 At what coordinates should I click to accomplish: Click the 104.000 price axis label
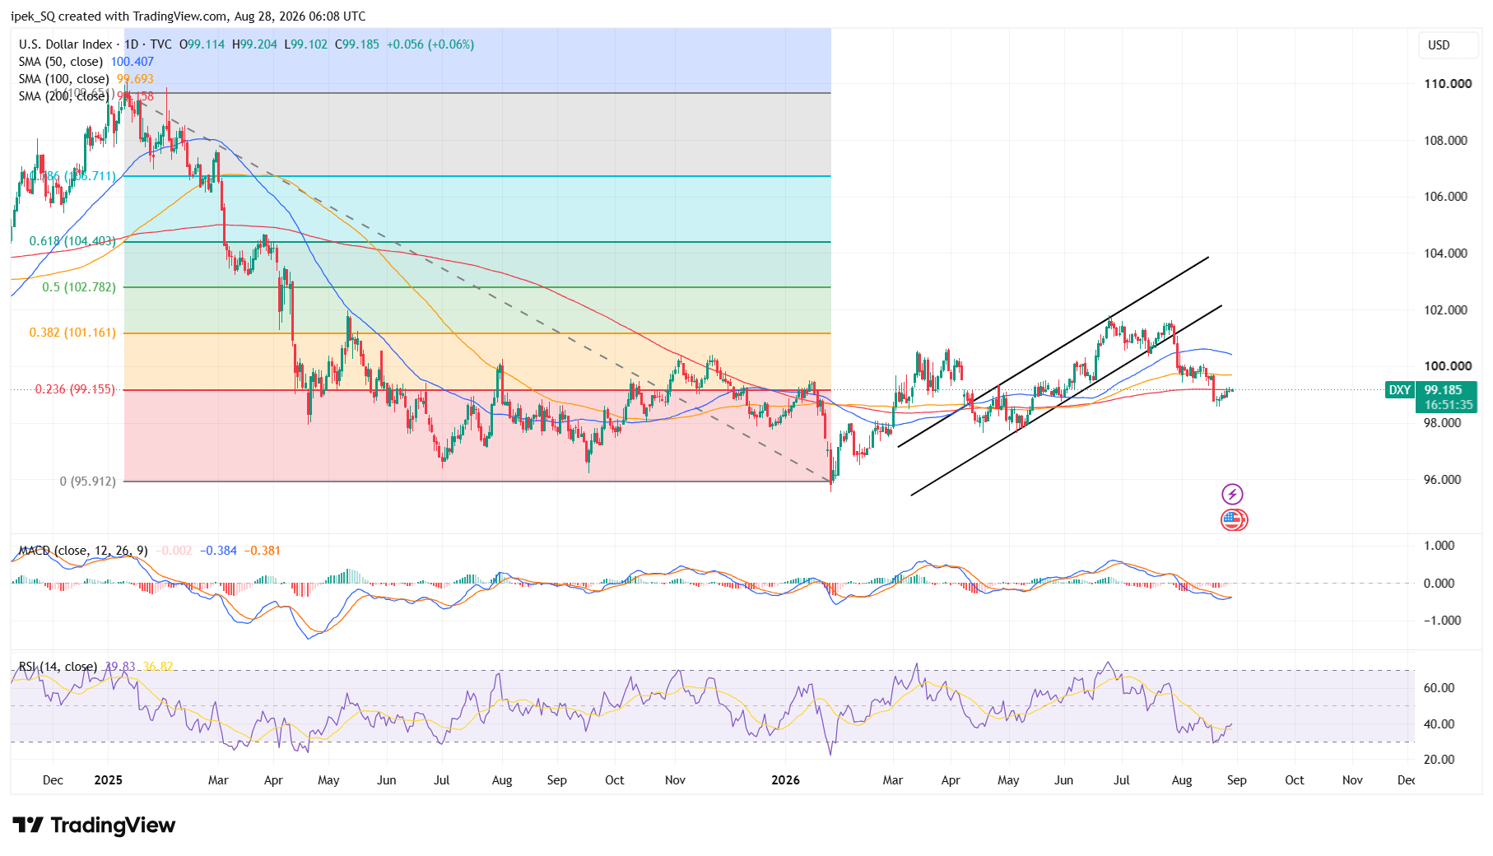coord(1446,254)
